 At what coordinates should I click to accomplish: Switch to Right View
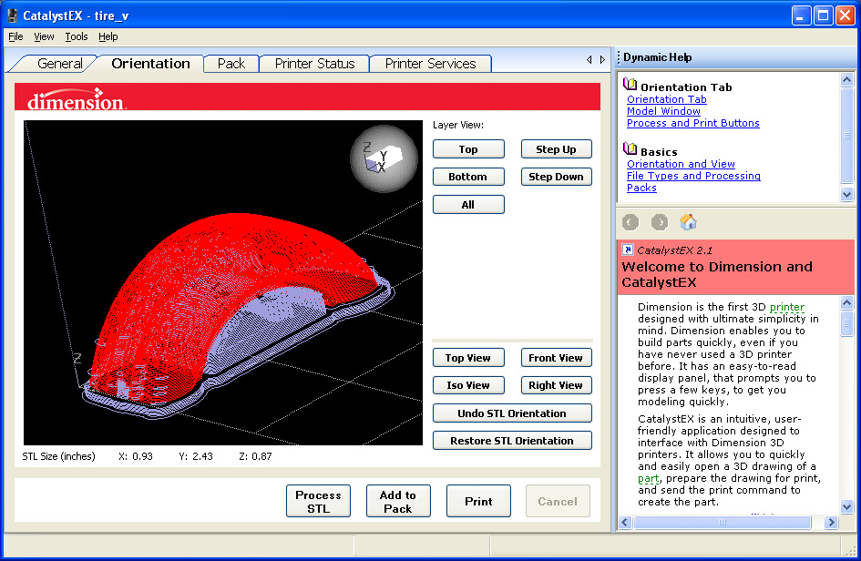click(557, 385)
